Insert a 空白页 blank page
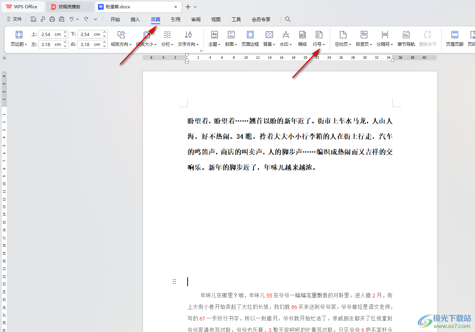This screenshot has width=475, height=332. pyautogui.click(x=343, y=39)
